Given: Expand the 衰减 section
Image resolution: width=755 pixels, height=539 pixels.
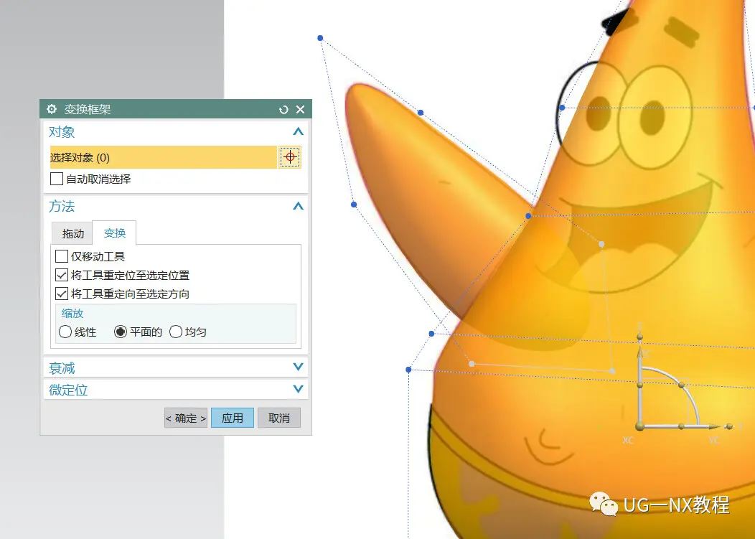Looking at the screenshot, I should 298,367.
